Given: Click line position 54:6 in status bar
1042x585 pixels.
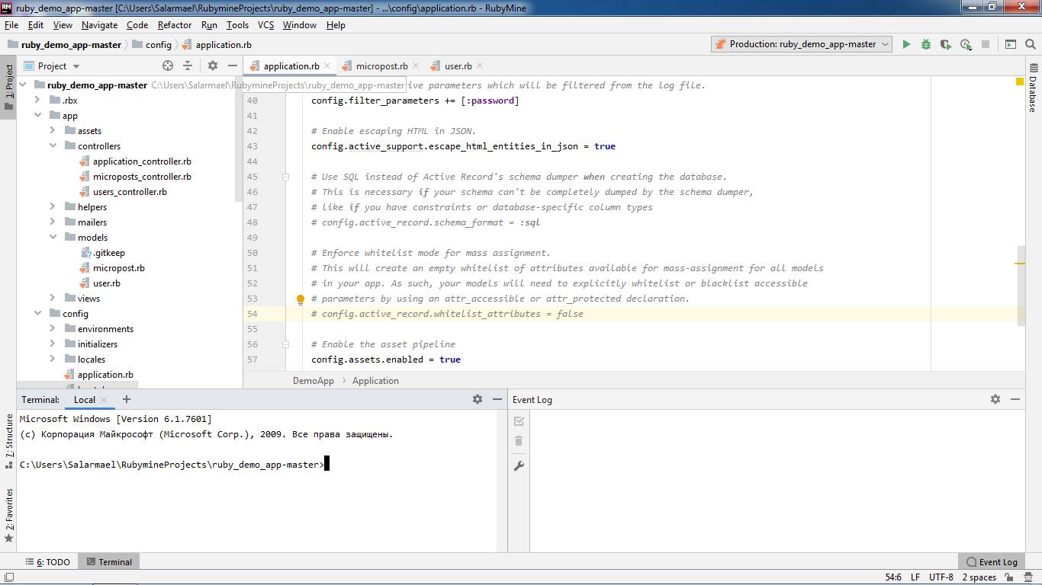Looking at the screenshot, I should [x=893, y=577].
